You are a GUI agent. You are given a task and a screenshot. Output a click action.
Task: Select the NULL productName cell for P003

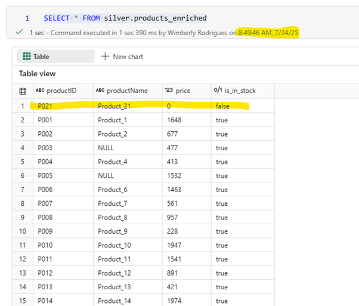(106, 148)
